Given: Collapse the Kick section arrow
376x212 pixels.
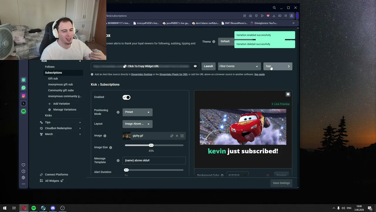Looking at the screenshot, I should click(x=80, y=61).
